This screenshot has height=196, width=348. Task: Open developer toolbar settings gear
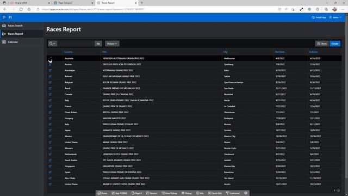click(246, 193)
